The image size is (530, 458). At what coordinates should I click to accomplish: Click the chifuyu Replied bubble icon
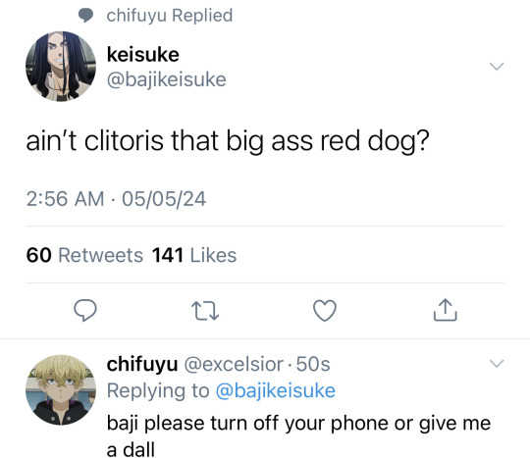[85, 16]
